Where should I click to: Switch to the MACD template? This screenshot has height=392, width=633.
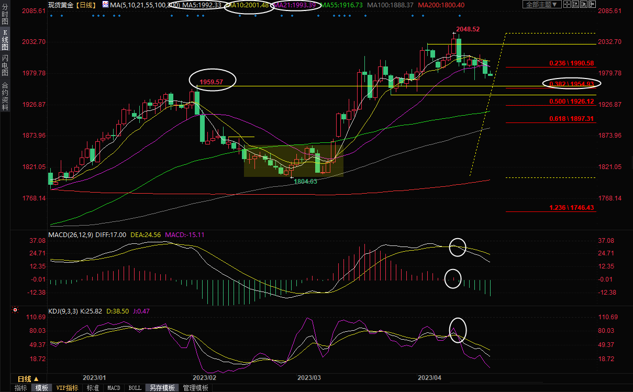click(x=114, y=388)
